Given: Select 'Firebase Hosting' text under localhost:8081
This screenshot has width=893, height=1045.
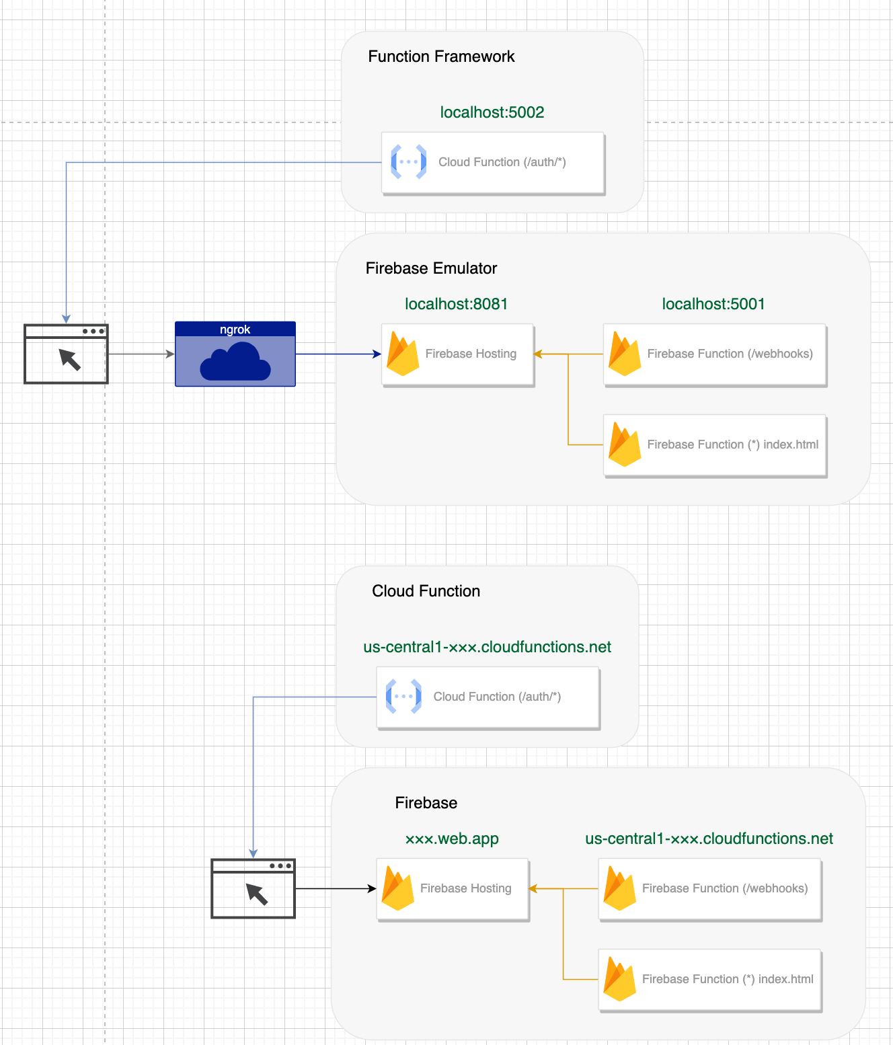Looking at the screenshot, I should click(471, 354).
